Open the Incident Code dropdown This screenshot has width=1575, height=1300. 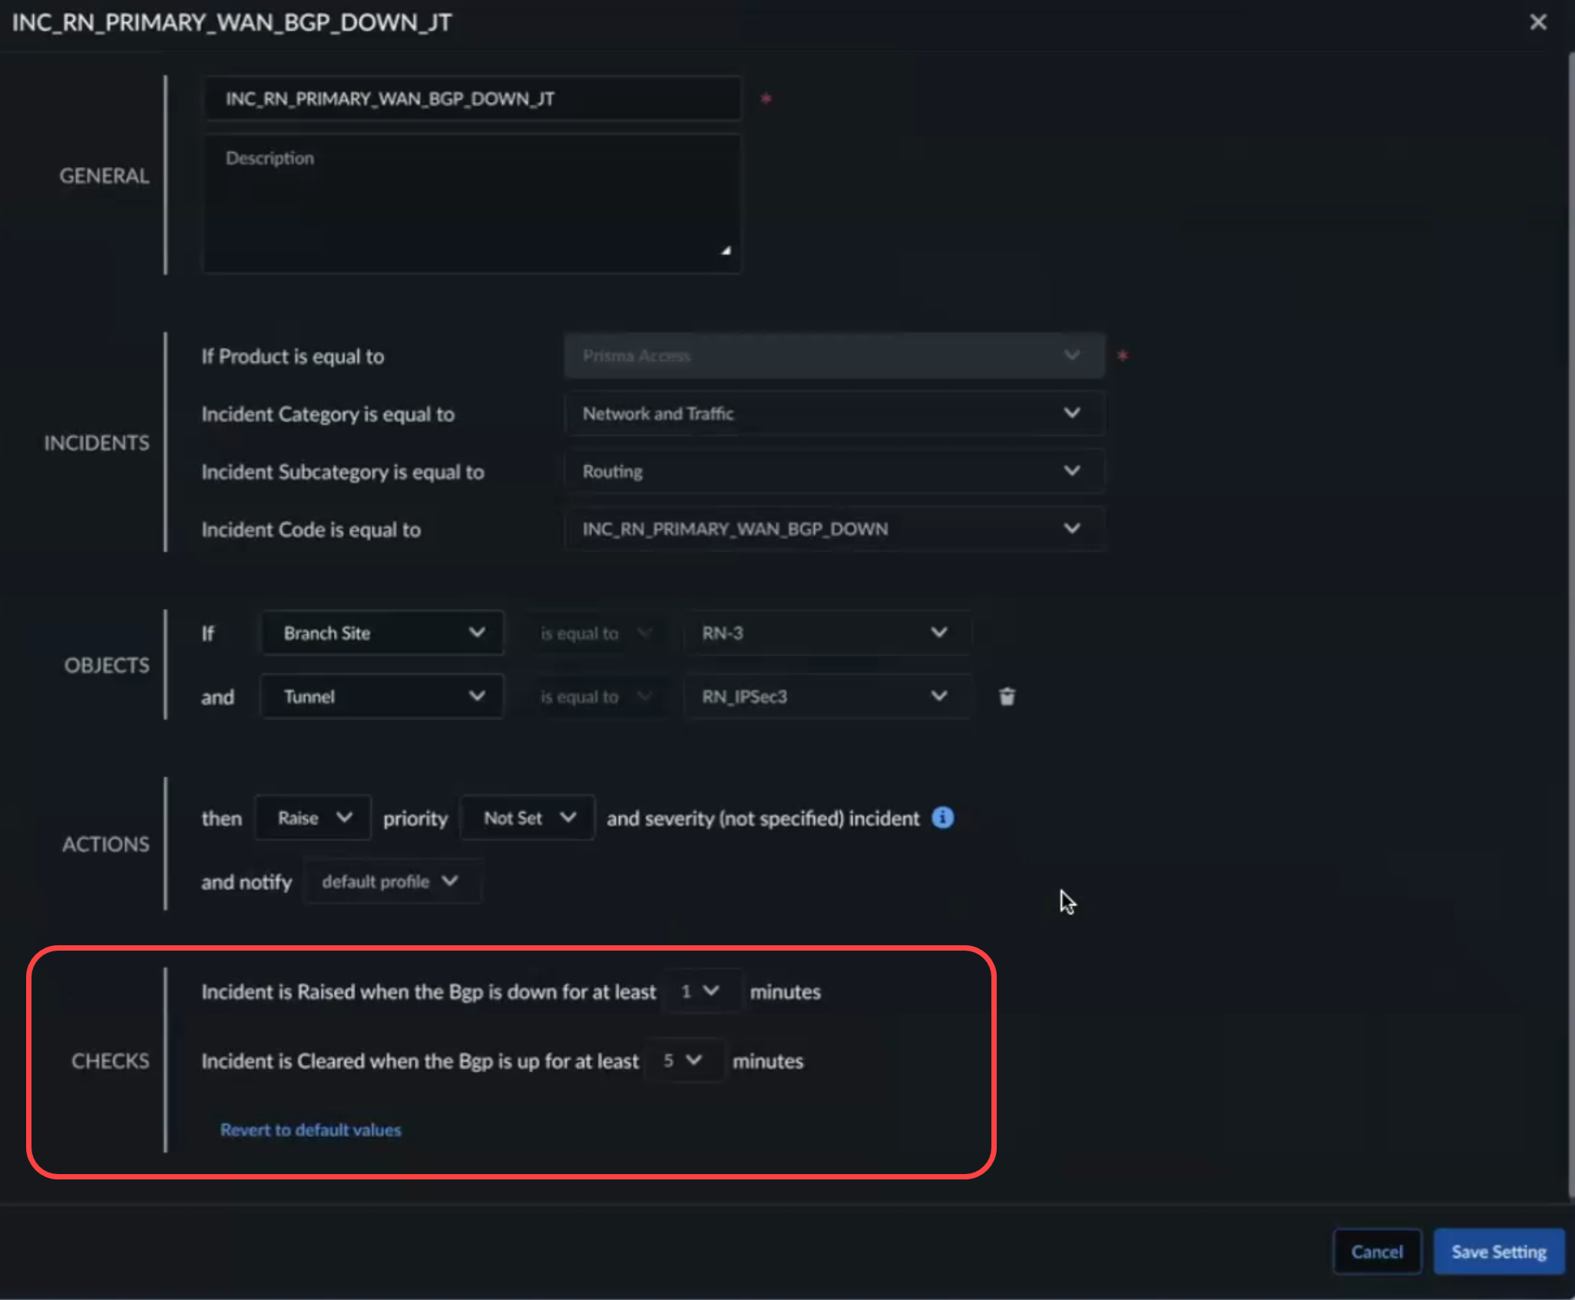834,529
